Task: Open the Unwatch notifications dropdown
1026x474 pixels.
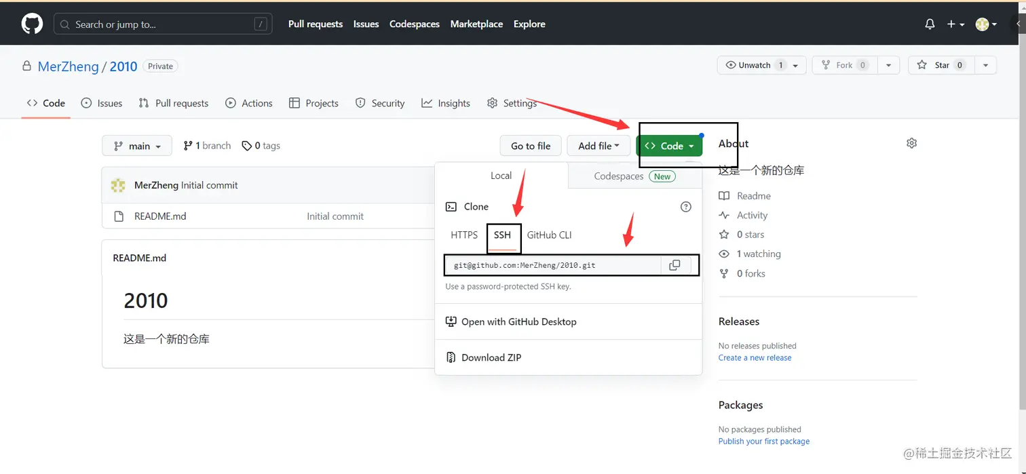Action: pos(761,65)
